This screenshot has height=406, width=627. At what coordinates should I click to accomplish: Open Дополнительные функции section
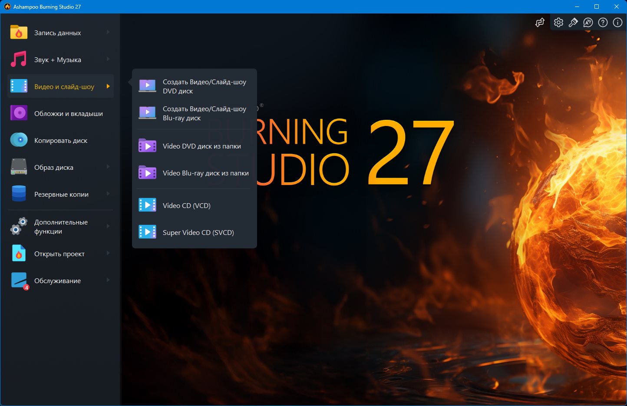click(x=61, y=227)
